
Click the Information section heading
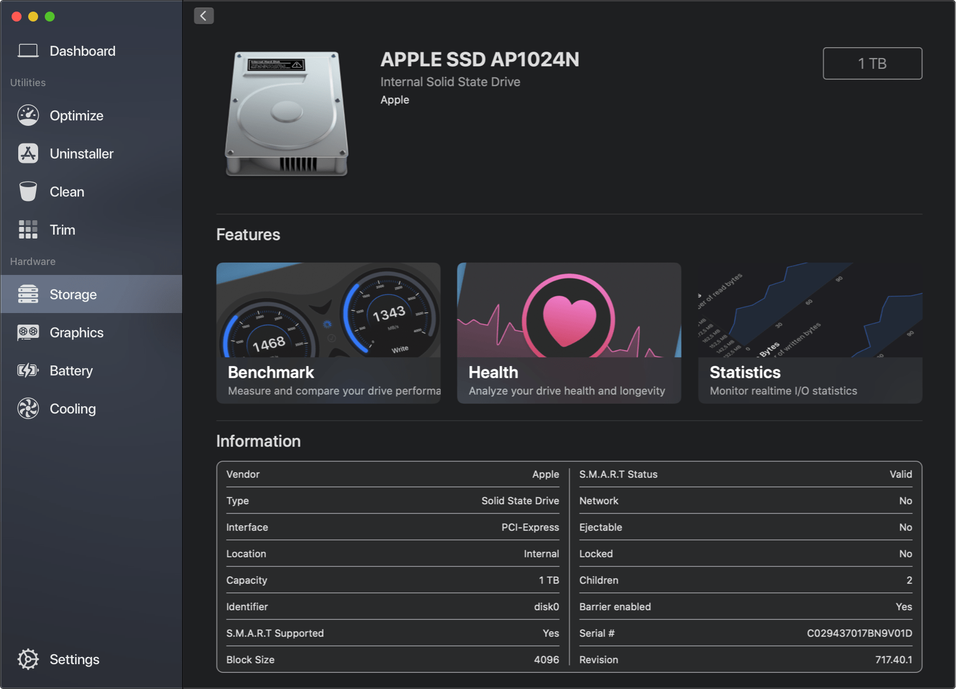[x=258, y=441]
